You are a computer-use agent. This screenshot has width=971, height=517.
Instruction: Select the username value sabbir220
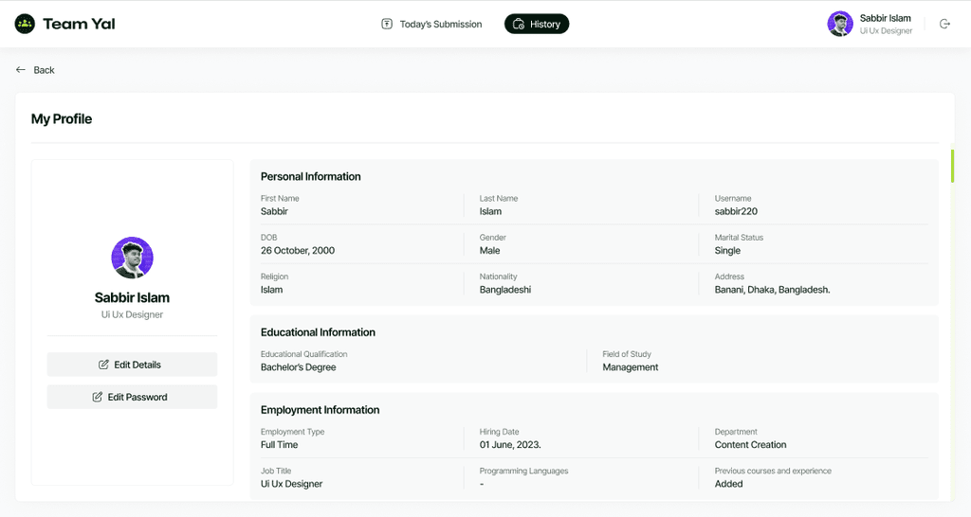736,211
